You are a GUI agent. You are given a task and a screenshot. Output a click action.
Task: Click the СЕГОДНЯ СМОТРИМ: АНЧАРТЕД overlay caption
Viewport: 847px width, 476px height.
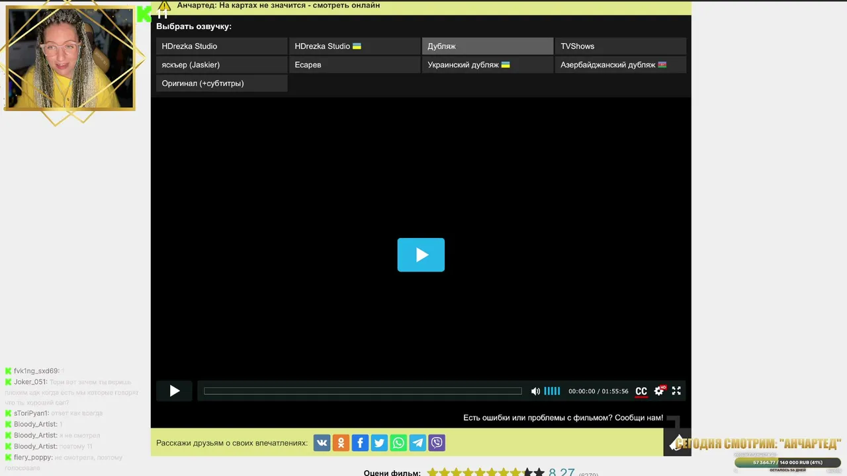[x=758, y=444]
